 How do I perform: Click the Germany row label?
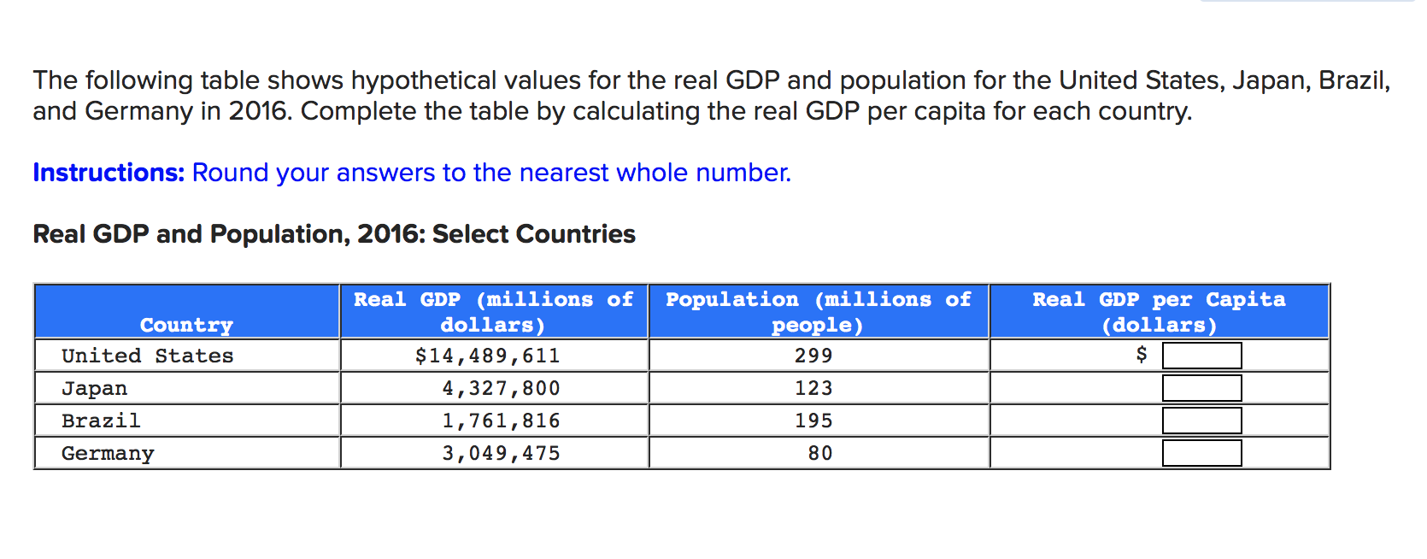(x=108, y=453)
